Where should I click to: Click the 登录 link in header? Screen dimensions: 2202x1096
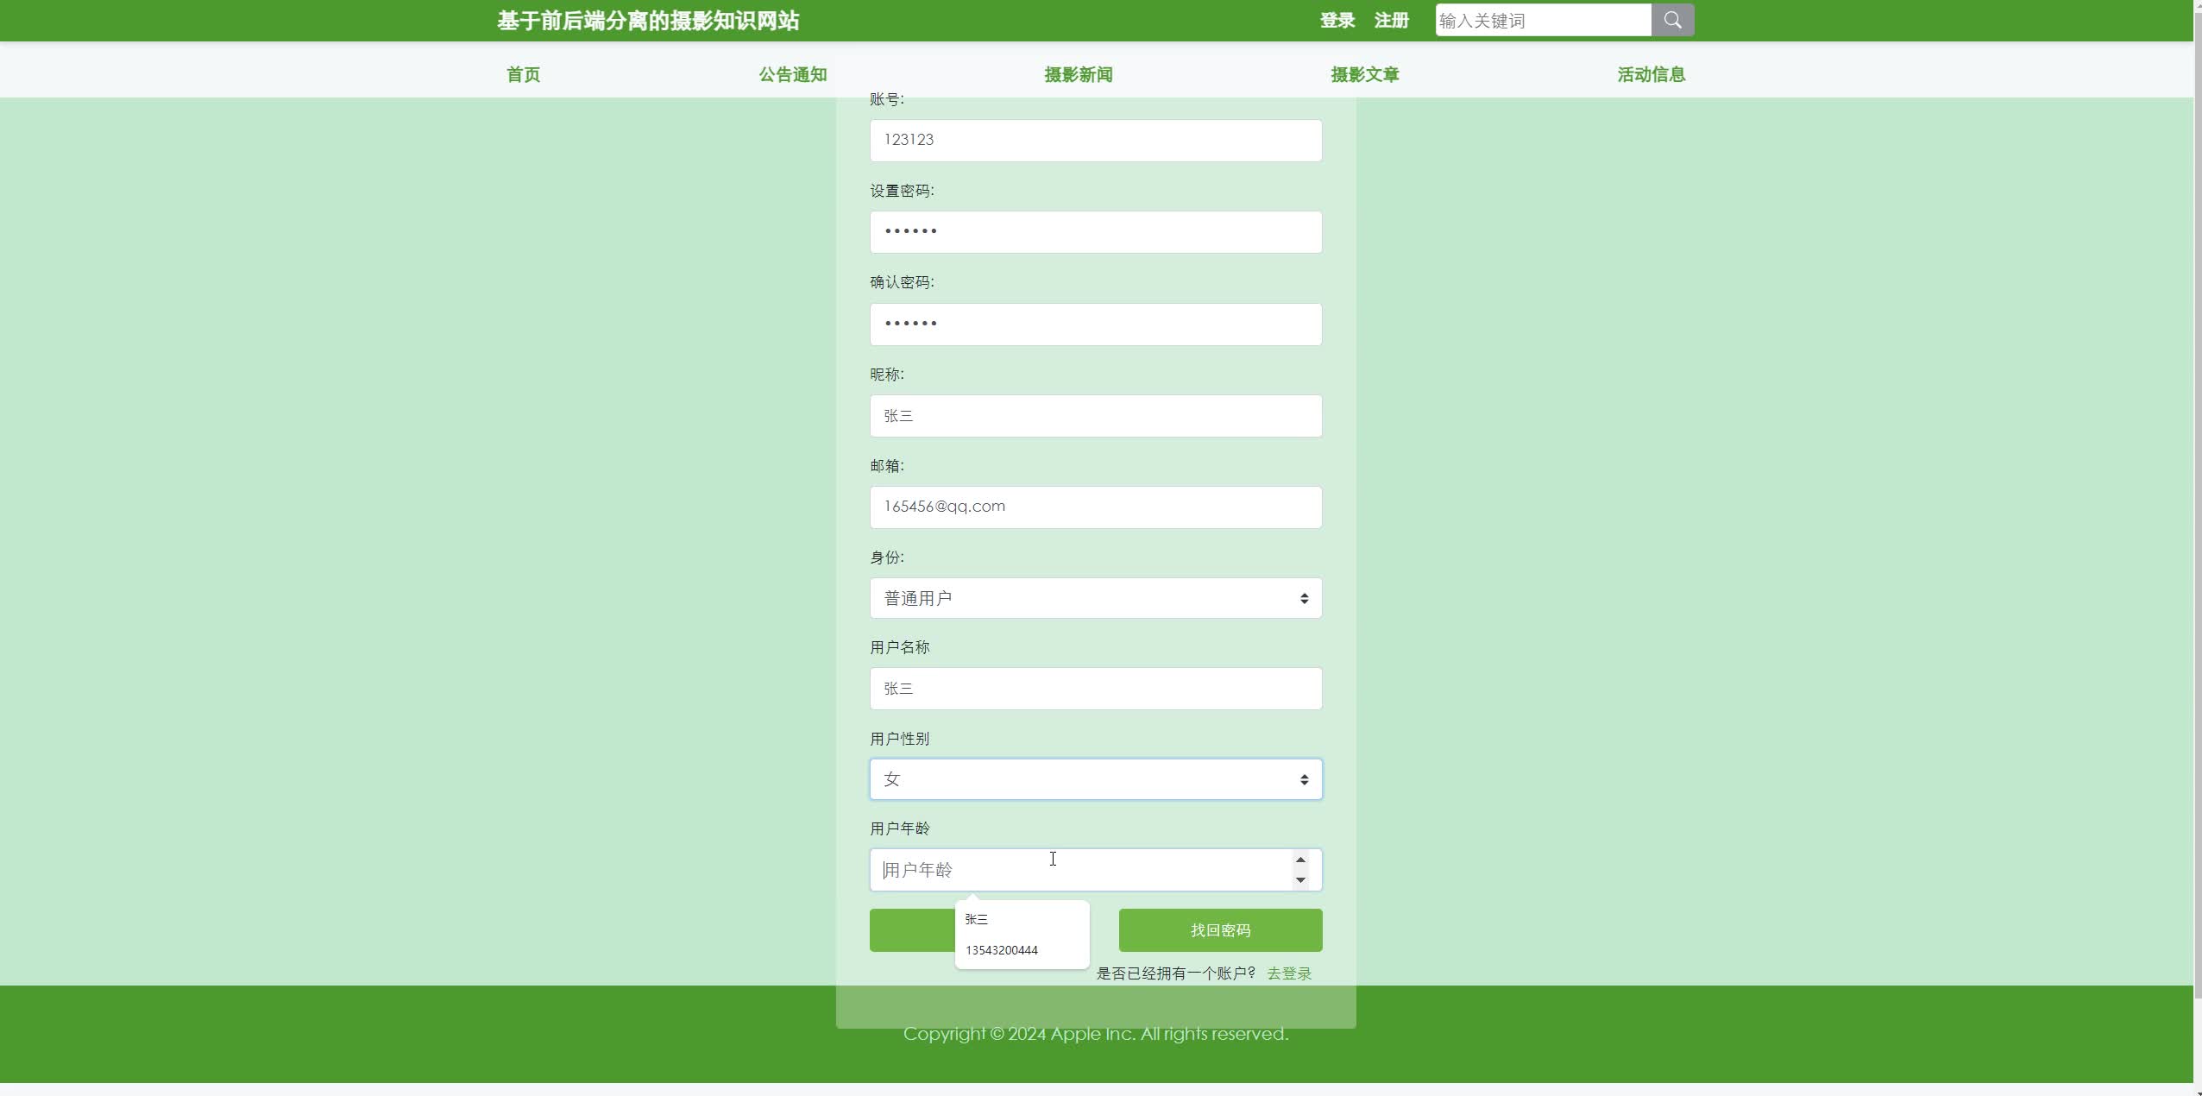click(1337, 20)
